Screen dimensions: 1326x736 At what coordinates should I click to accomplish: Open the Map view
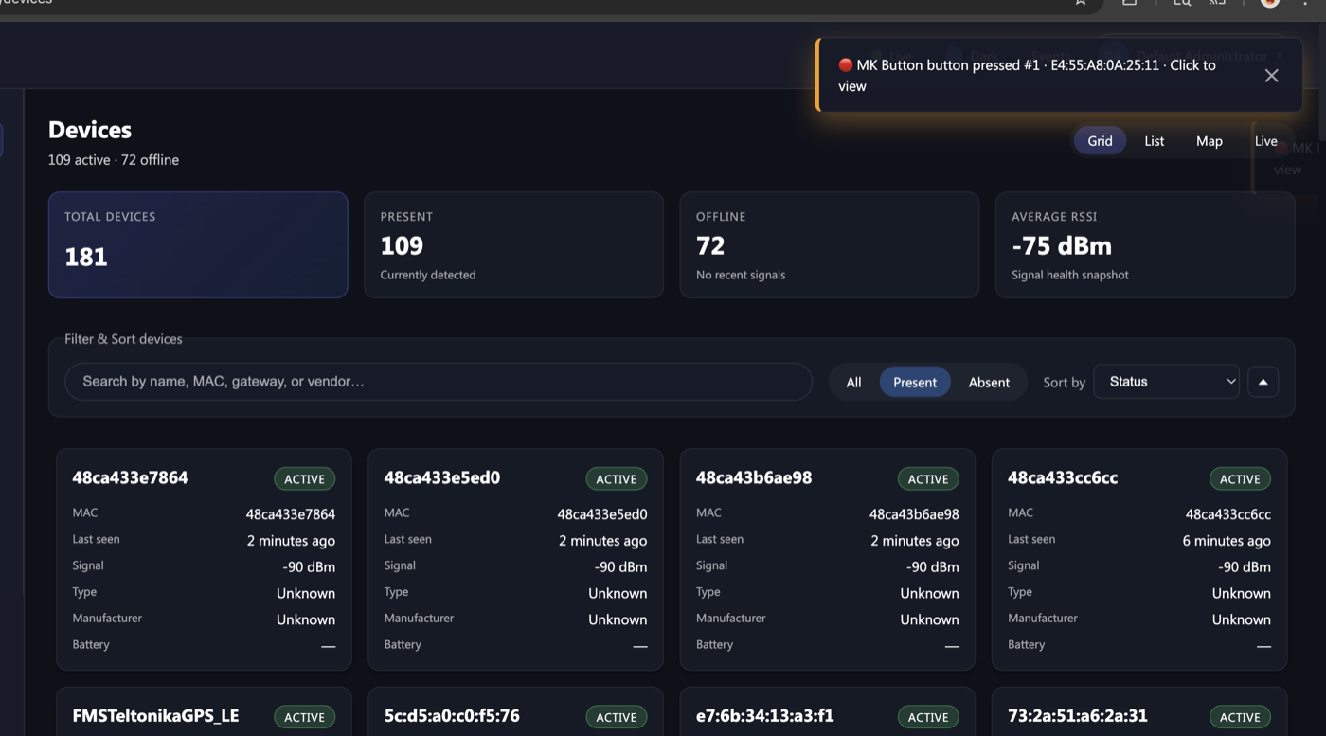tap(1209, 141)
